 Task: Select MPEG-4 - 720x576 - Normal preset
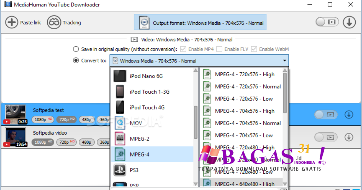pos(241,87)
